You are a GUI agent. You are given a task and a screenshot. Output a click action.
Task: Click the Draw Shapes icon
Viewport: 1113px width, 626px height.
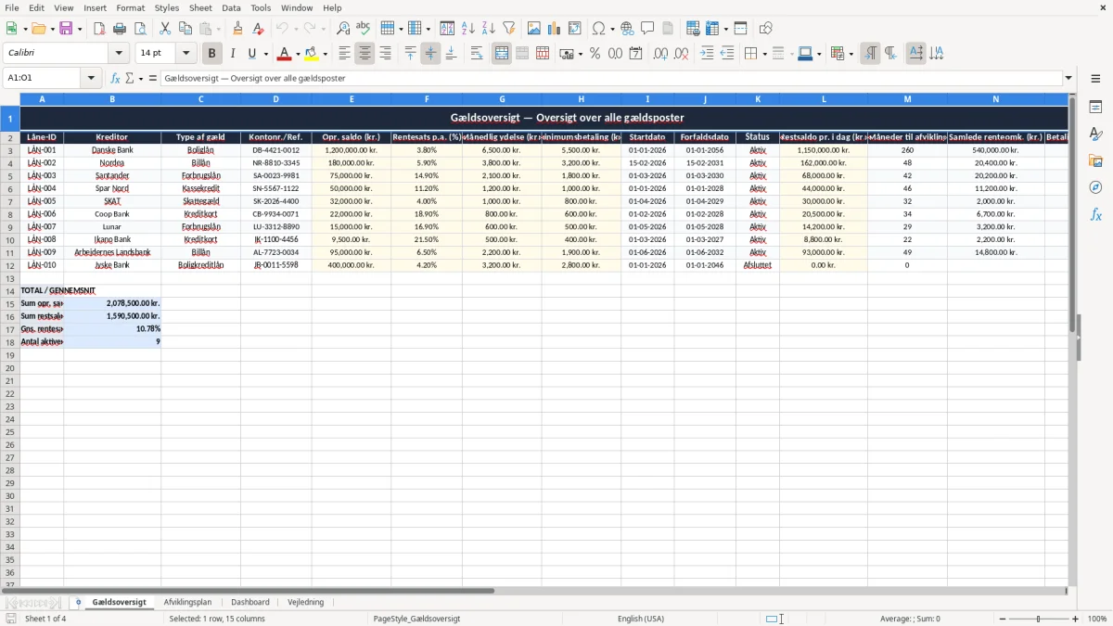[x=766, y=29]
